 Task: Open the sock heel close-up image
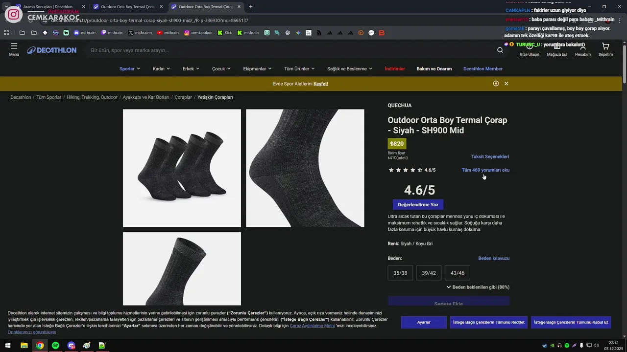tap(305, 168)
